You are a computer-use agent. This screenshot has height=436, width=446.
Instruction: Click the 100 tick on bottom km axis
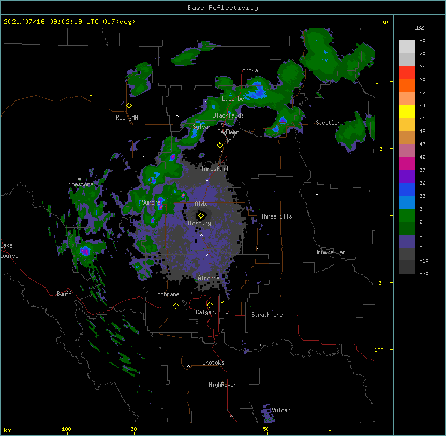(x=333, y=429)
